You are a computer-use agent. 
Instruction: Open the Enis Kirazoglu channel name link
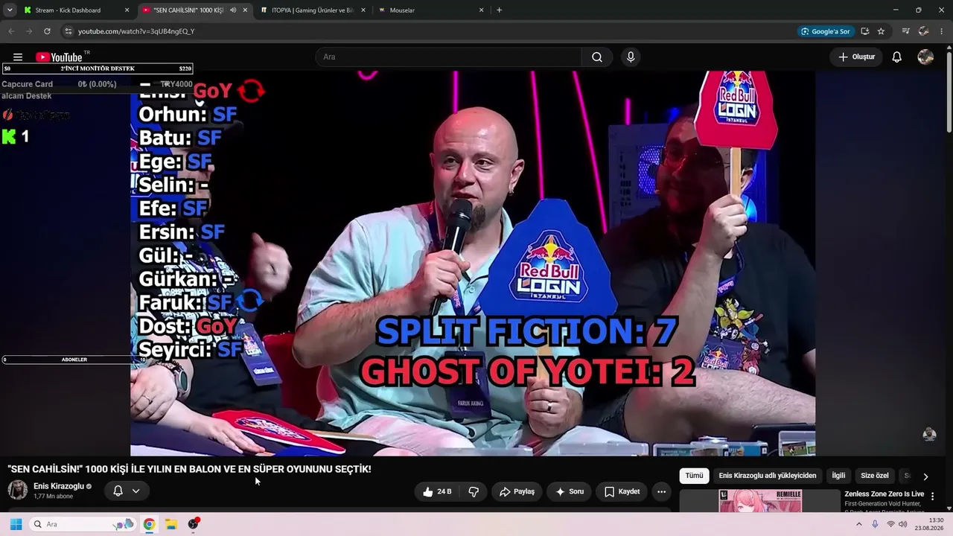59,486
